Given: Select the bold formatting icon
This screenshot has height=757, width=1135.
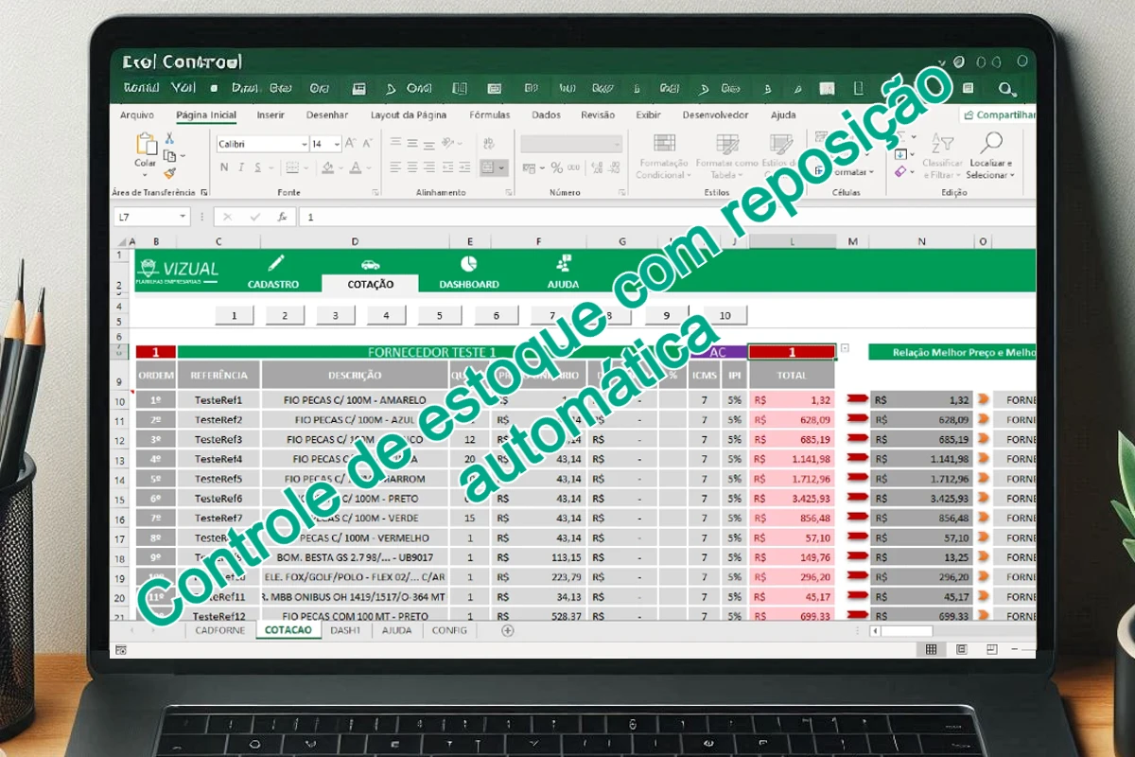Looking at the screenshot, I should (223, 167).
